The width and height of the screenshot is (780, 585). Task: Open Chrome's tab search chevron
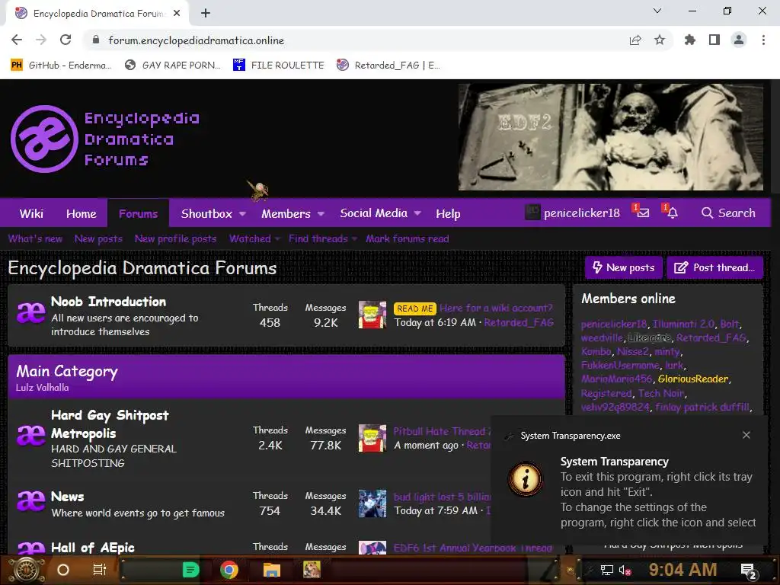coord(657,11)
